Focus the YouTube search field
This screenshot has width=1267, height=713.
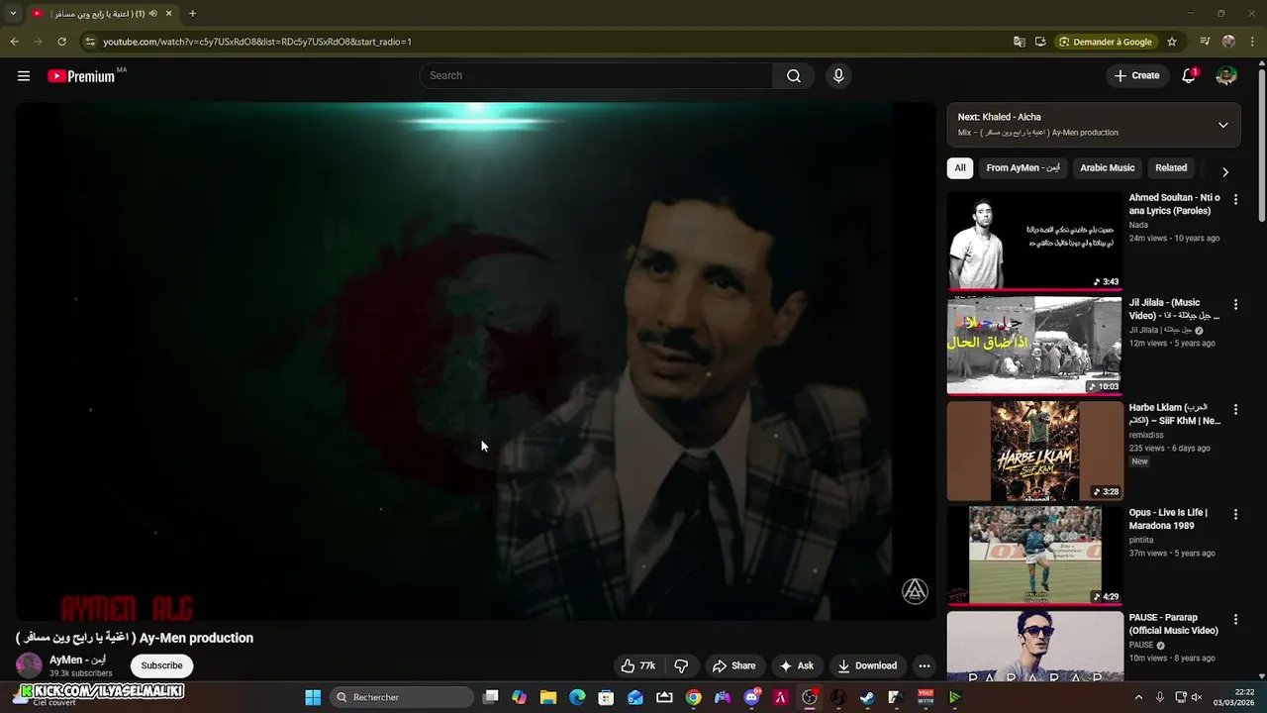point(596,76)
